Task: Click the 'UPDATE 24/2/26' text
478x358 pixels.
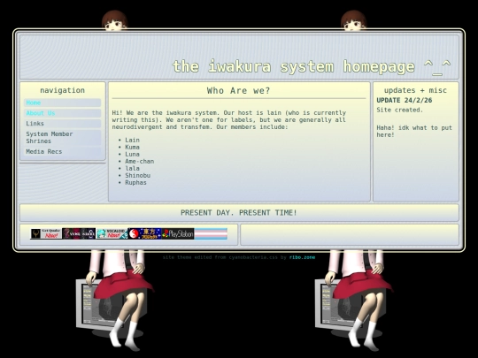Action: pos(405,100)
